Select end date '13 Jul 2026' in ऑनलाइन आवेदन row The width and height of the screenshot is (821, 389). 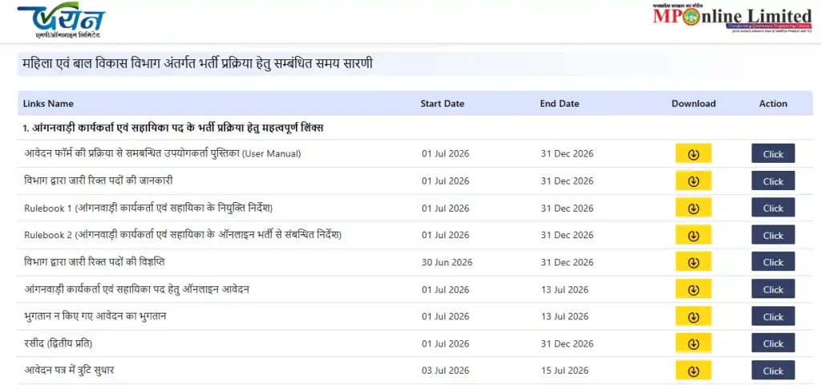point(565,290)
